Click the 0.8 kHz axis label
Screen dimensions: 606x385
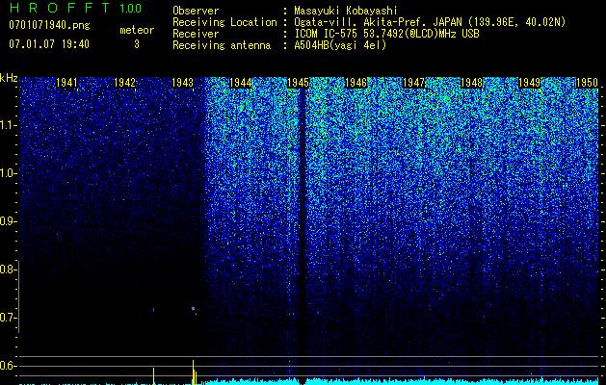click(x=8, y=269)
